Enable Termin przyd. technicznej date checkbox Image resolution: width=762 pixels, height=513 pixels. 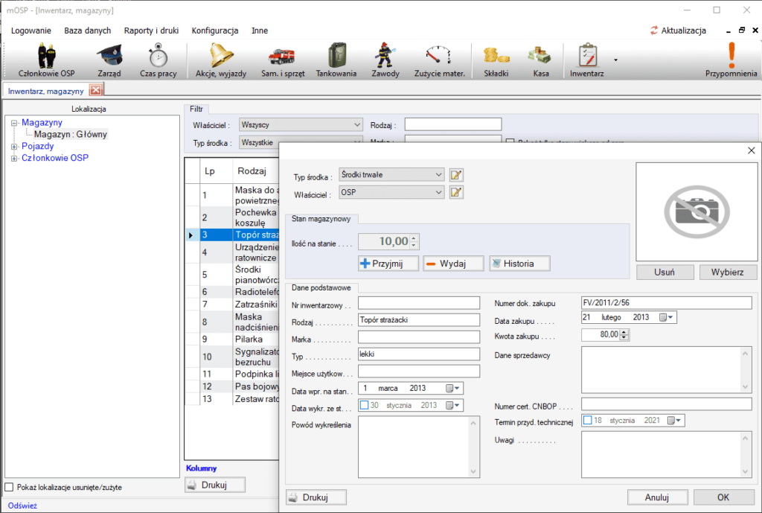pyautogui.click(x=588, y=420)
